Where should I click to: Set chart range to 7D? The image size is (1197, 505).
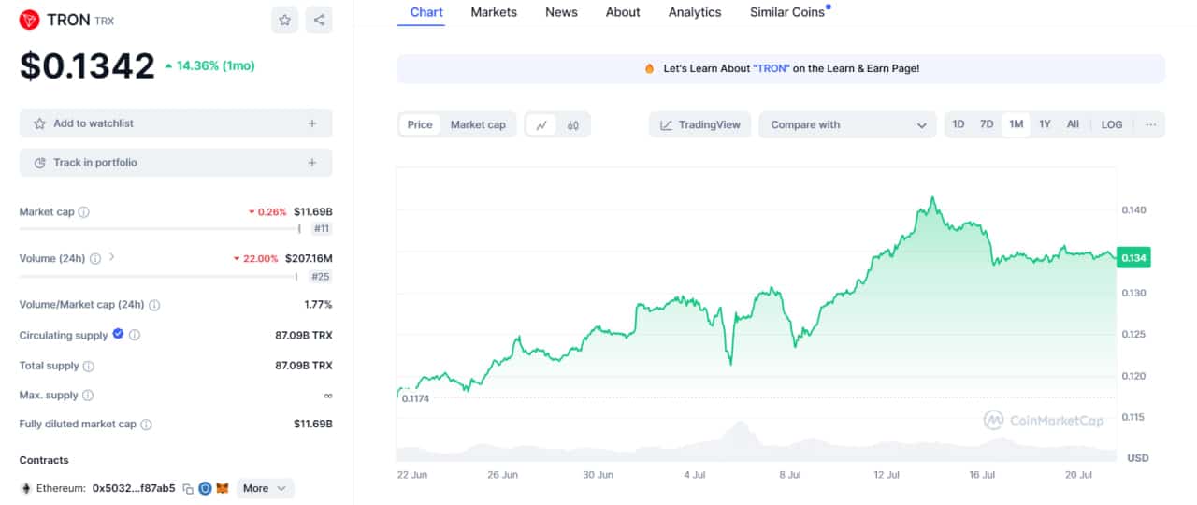987,124
